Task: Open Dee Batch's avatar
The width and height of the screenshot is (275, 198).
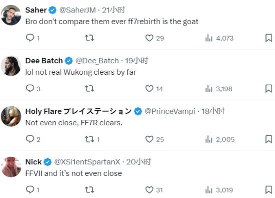Action: [11, 66]
